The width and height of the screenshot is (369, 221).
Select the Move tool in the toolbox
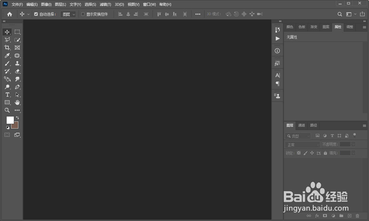7,32
